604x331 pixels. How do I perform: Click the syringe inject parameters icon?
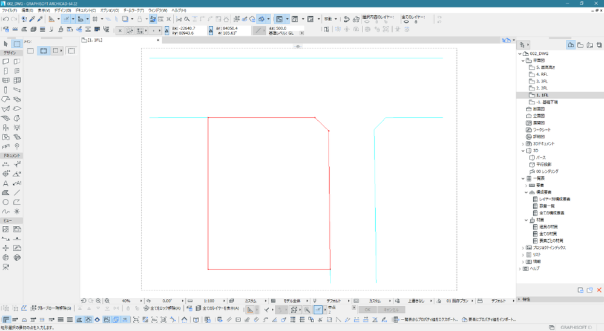pyautogui.click(x=40, y=19)
